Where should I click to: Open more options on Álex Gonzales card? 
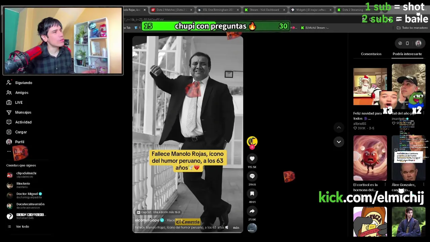pyautogui.click(x=424, y=185)
